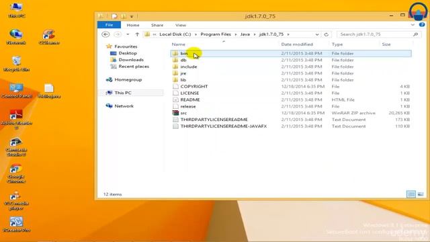Click Properties icon in quick access toolbar
The width and height of the screenshot is (430, 242).
coord(114,16)
